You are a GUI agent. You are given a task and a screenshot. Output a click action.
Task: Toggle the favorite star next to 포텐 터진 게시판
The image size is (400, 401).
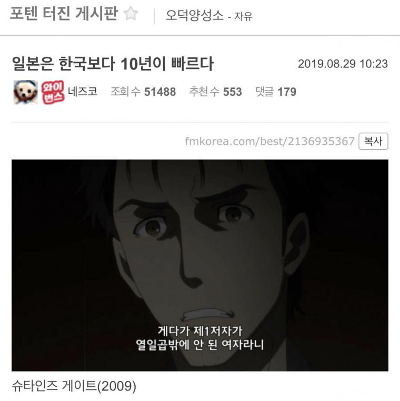[x=131, y=14]
